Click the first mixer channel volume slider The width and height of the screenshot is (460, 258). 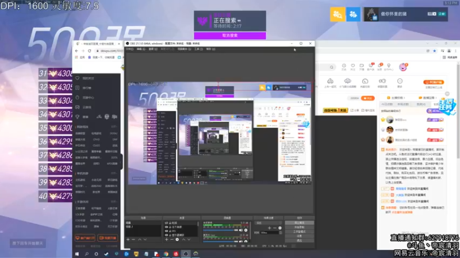tap(221, 230)
